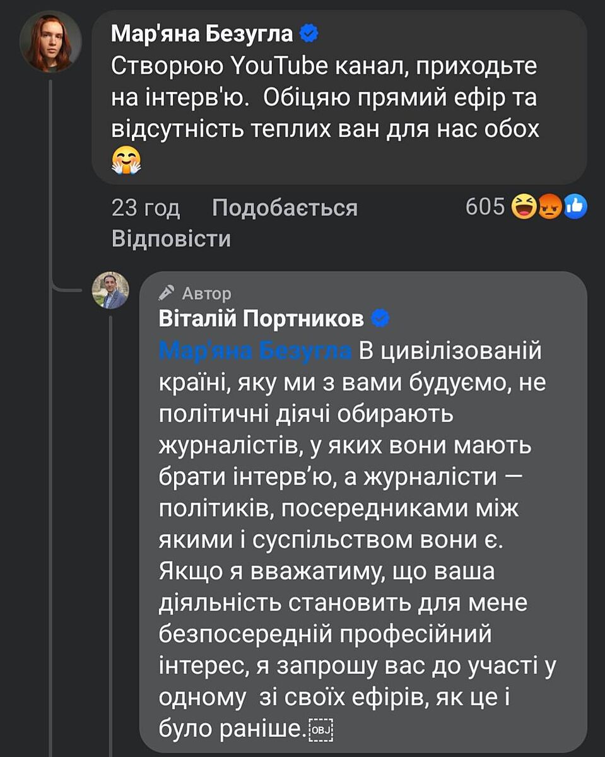Open Мар'яна Безугла's profile picture

(x=51, y=42)
